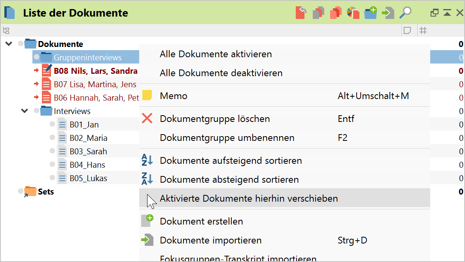Screen dimensions: 465x262
Task: Click the tree view icon below the title
Action: (6, 30)
